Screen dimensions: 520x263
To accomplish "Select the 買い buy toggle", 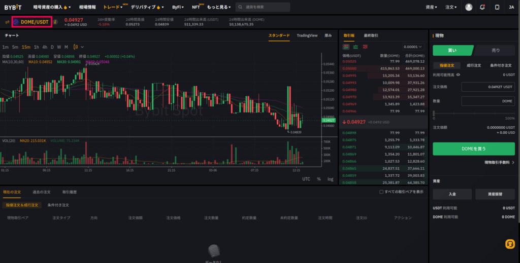I will click(x=452, y=50).
